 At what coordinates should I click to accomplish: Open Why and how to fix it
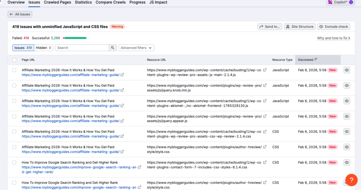click(334, 38)
